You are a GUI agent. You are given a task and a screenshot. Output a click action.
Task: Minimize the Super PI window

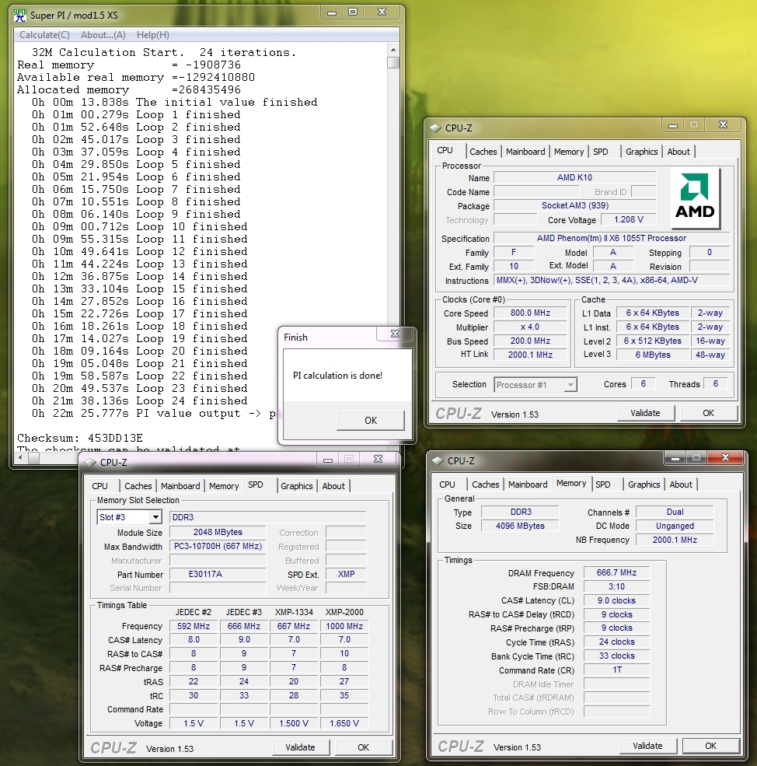tap(332, 12)
